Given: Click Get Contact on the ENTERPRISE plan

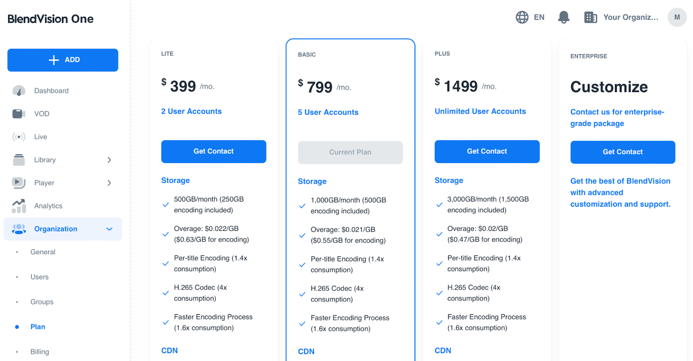Looking at the screenshot, I should [622, 152].
